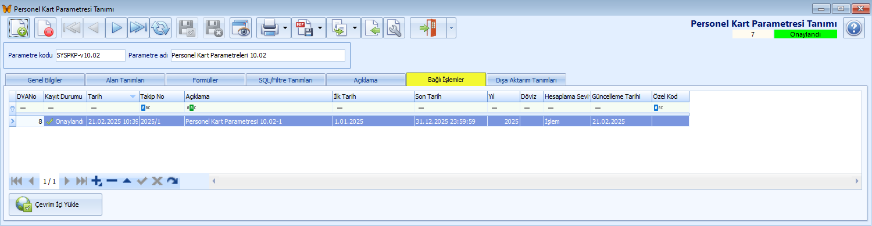Click the grid's horizontal scrollbar track

(535, 181)
